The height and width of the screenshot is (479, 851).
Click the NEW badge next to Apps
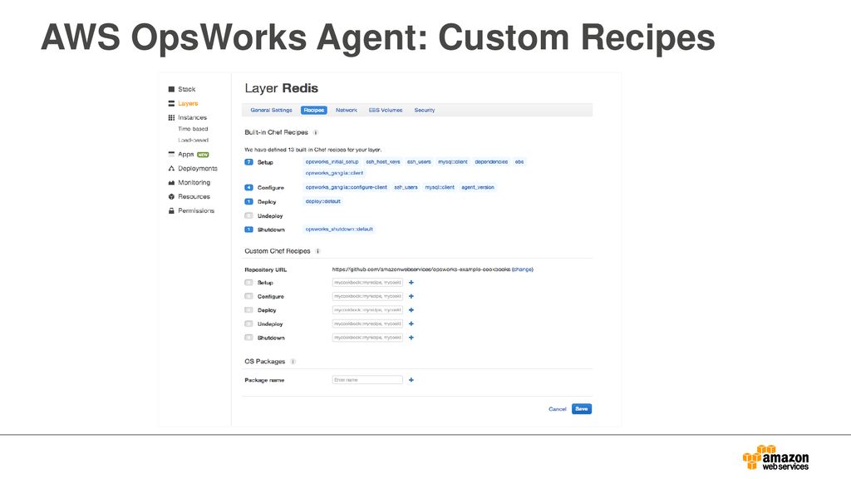tap(203, 155)
